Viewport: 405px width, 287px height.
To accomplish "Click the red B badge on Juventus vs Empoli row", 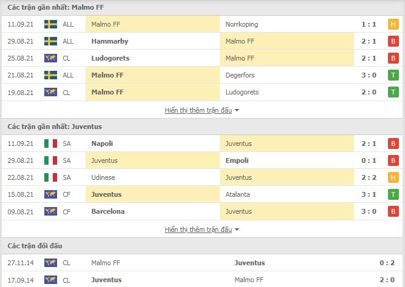I will [393, 160].
